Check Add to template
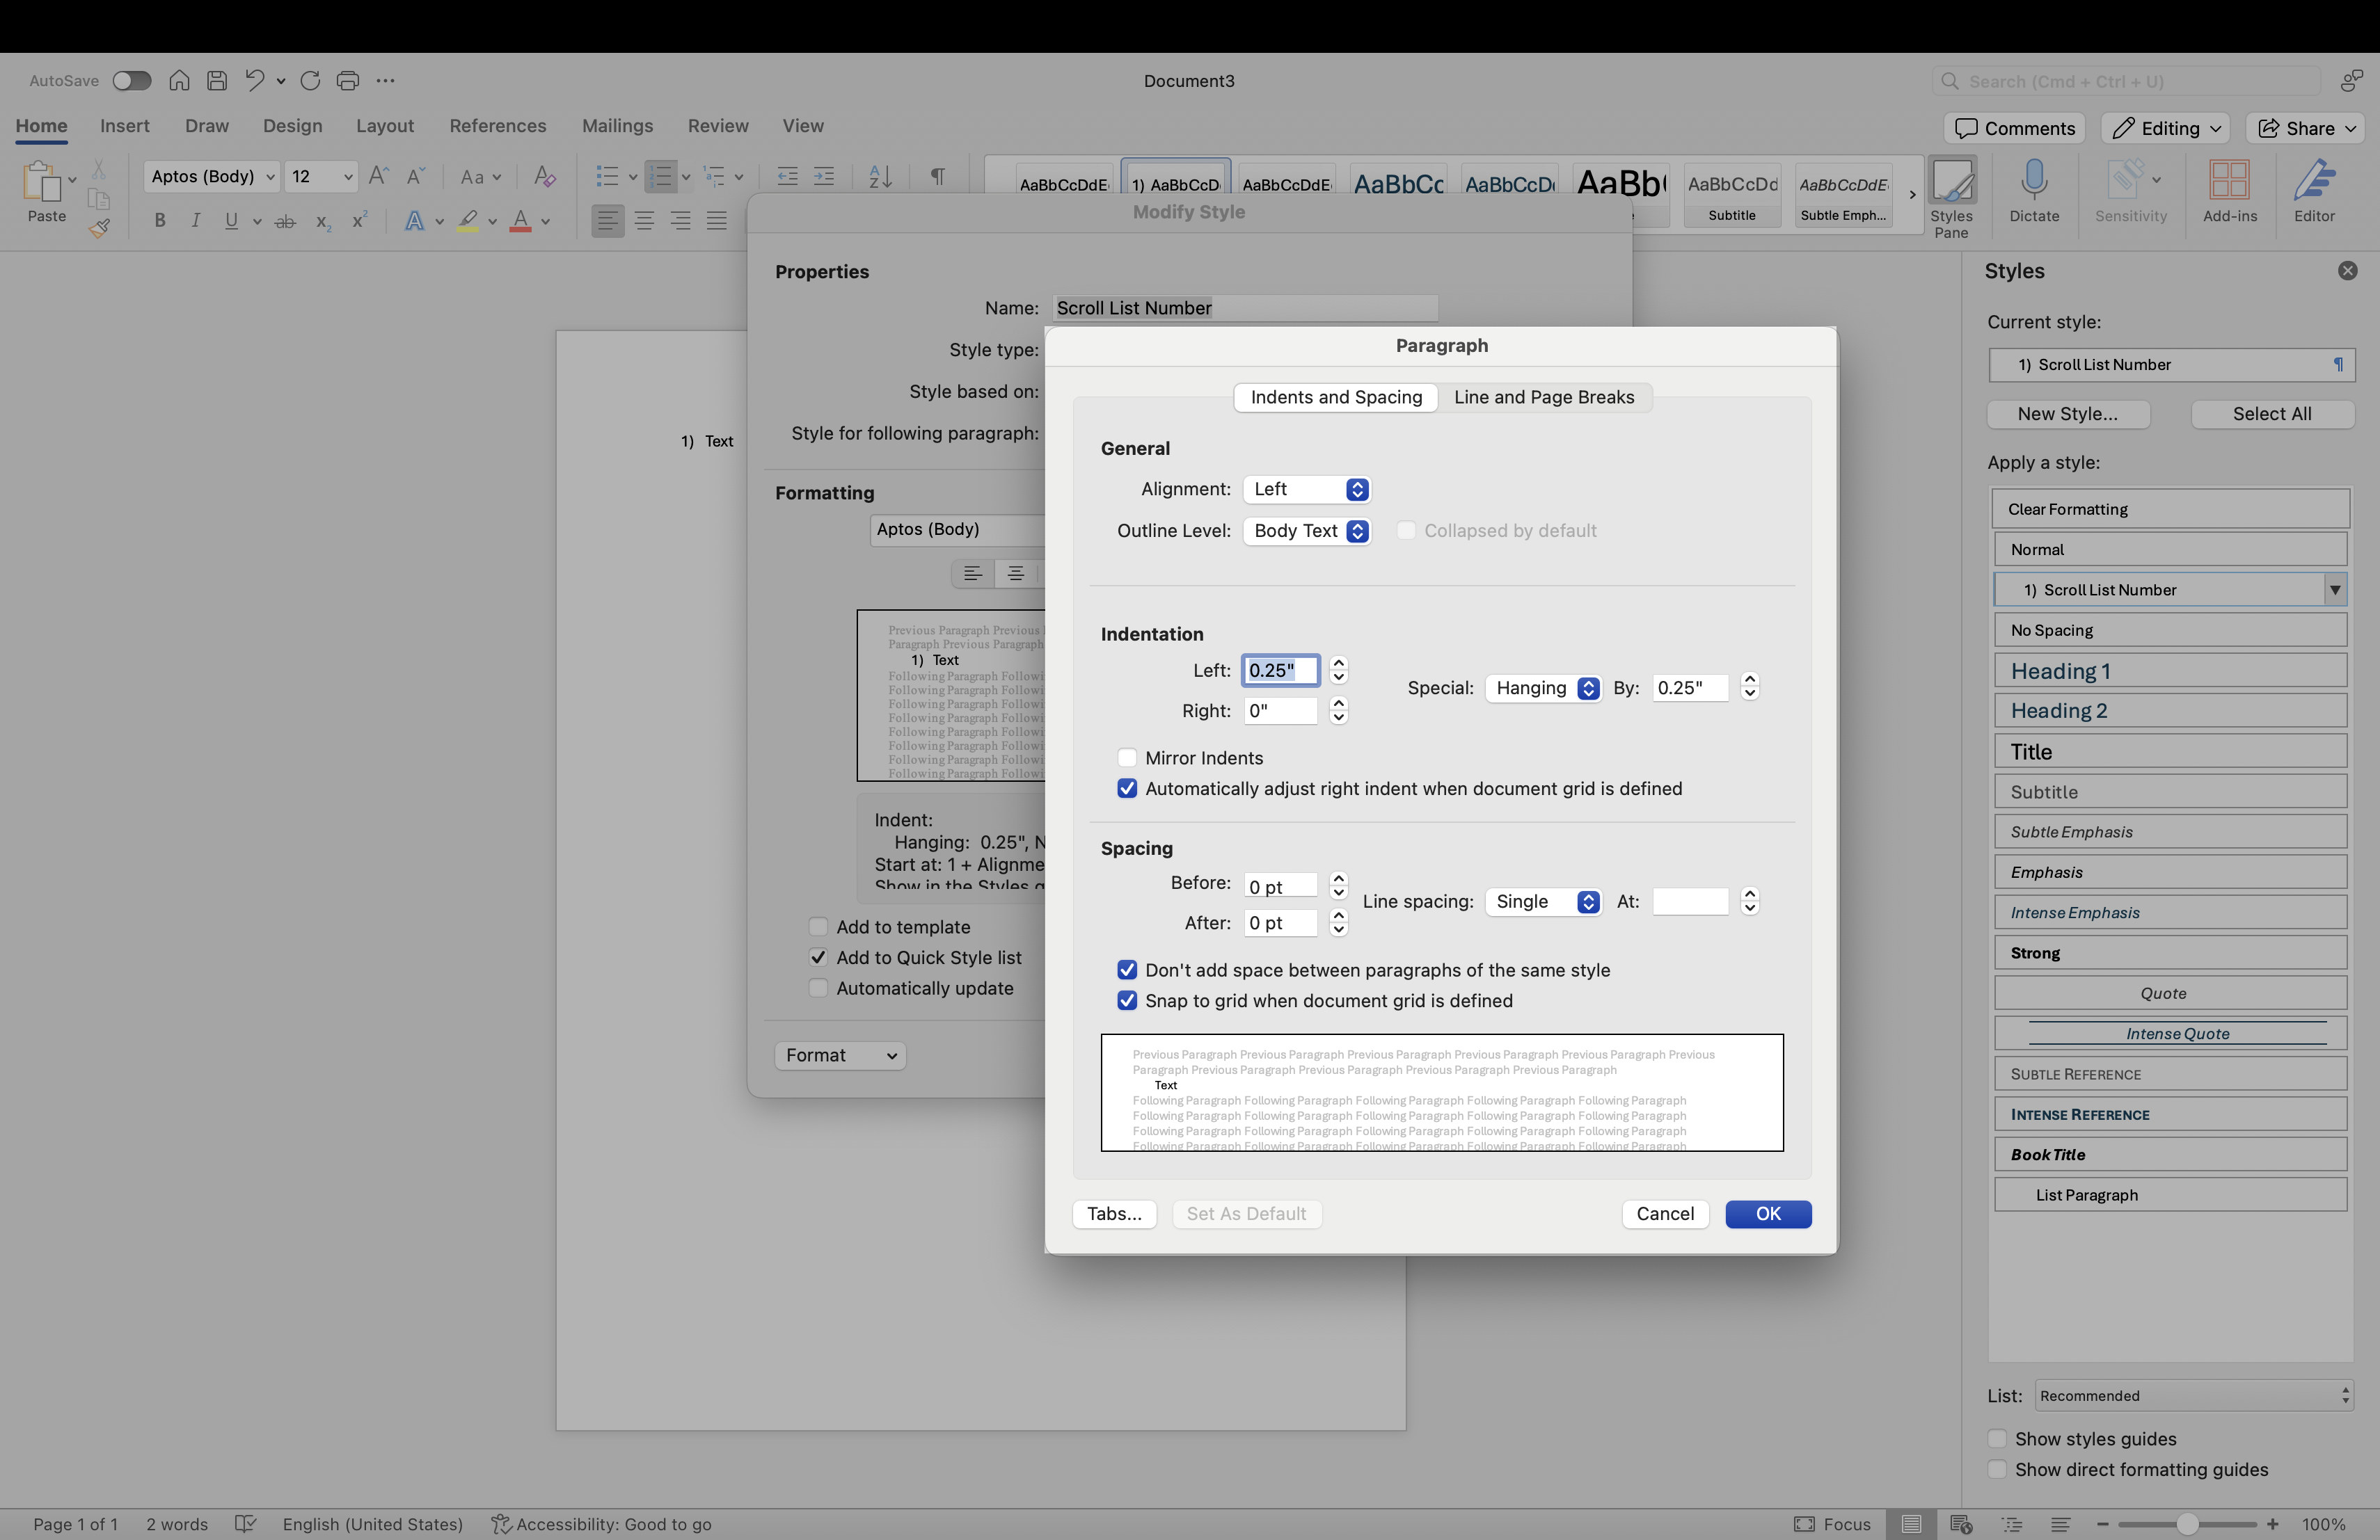2380x1540 pixels. (x=818, y=927)
